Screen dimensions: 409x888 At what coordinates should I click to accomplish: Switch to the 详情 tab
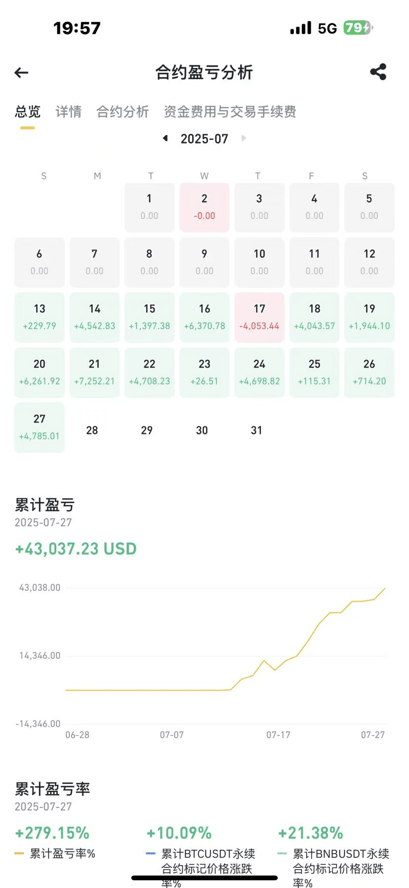point(68,112)
